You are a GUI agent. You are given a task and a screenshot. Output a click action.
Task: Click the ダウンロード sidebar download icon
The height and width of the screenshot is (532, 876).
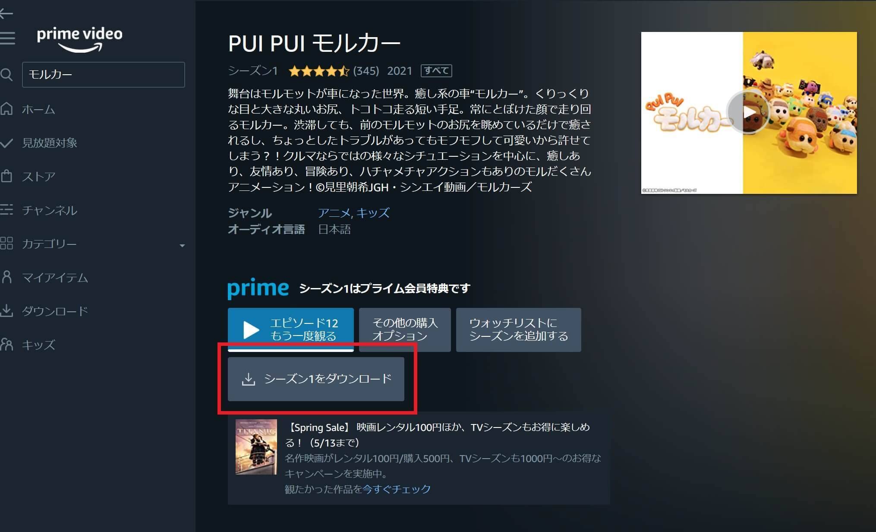click(6, 310)
